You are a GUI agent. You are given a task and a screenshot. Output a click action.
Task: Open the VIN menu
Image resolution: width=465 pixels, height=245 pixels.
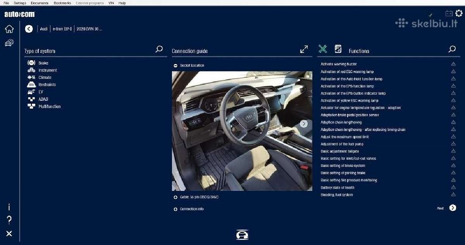(x=111, y=3)
